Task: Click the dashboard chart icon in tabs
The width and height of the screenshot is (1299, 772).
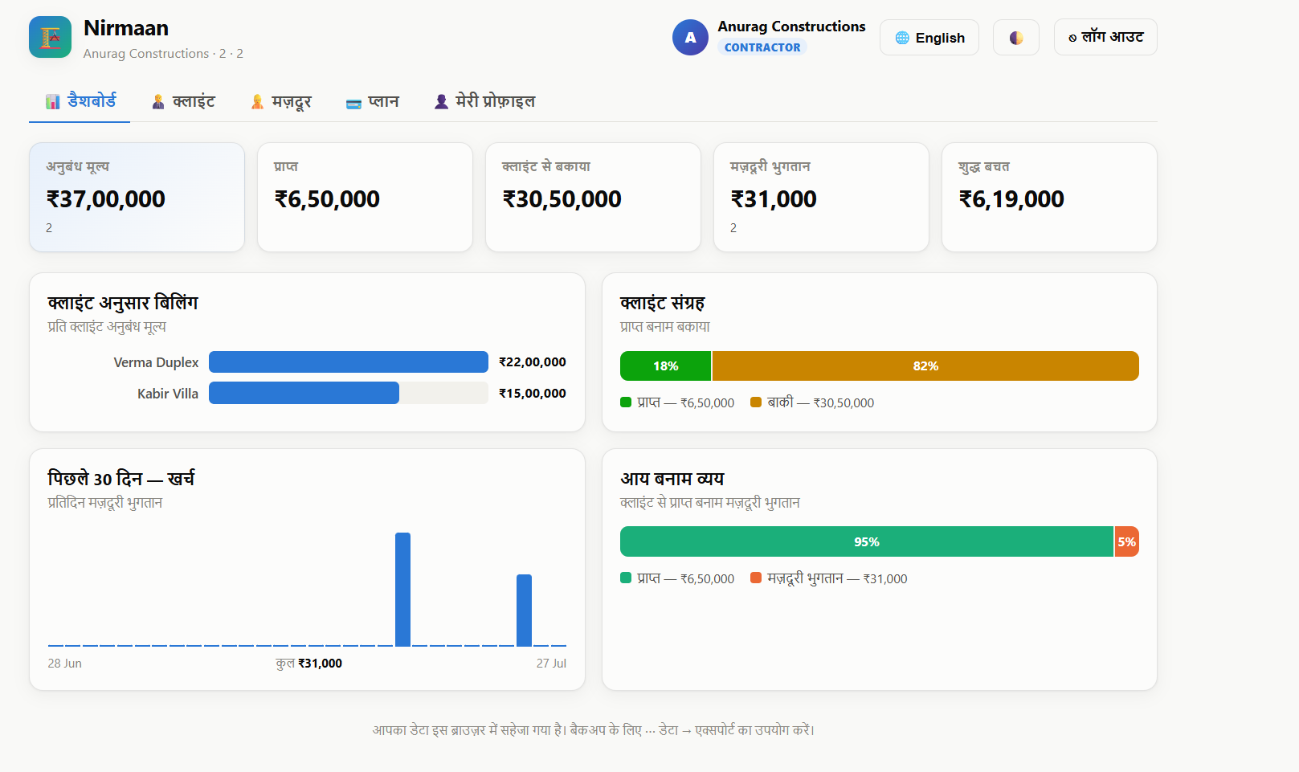Action: tap(53, 101)
